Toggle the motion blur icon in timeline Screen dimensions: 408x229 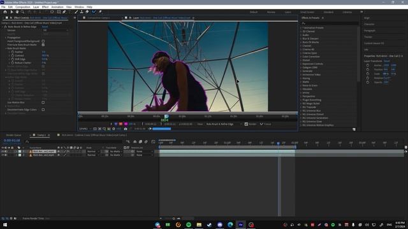pos(146,141)
